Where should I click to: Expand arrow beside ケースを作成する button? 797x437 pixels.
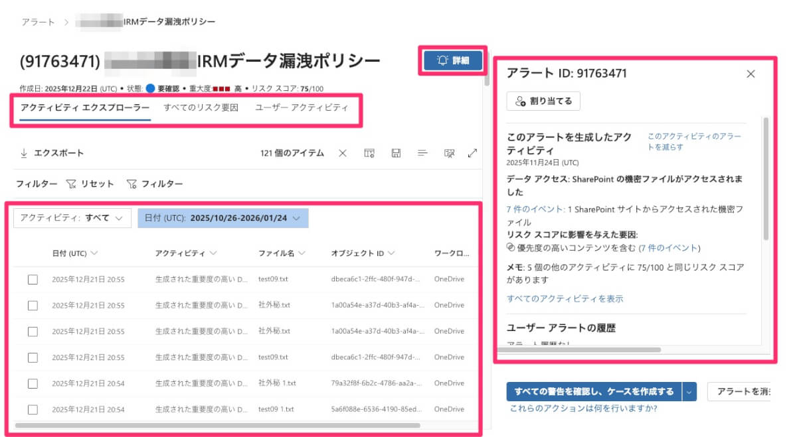coord(689,391)
